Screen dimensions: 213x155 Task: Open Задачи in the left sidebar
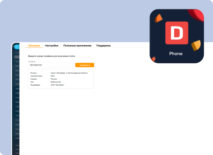pos(17,88)
